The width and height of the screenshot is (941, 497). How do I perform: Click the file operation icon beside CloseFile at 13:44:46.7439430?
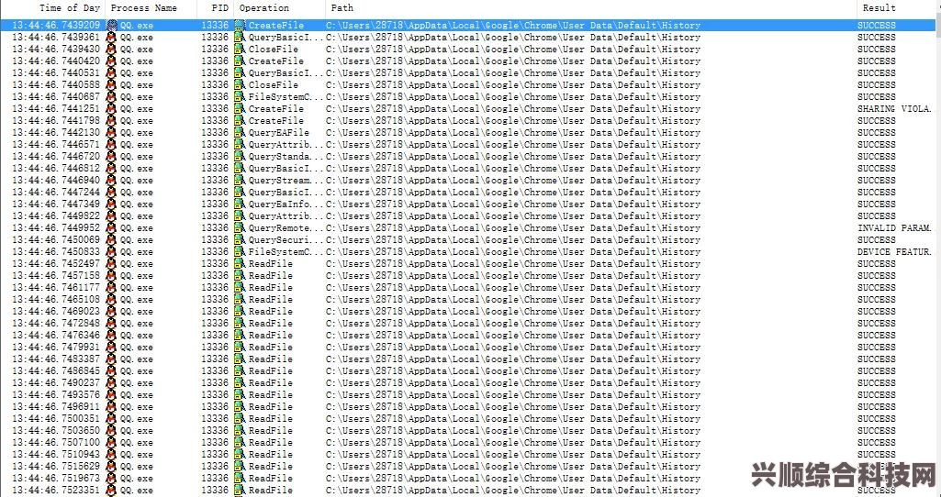coord(240,50)
